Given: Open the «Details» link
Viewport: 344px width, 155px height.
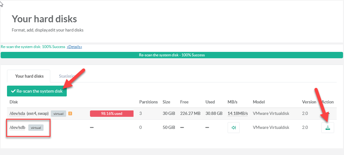Looking at the screenshot, I should tap(74, 47).
